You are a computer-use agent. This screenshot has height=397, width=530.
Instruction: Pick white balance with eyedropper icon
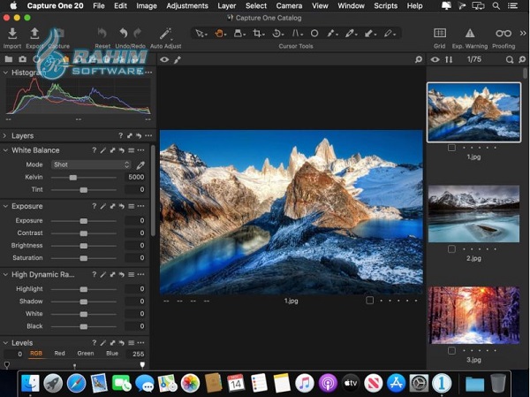[x=140, y=164]
